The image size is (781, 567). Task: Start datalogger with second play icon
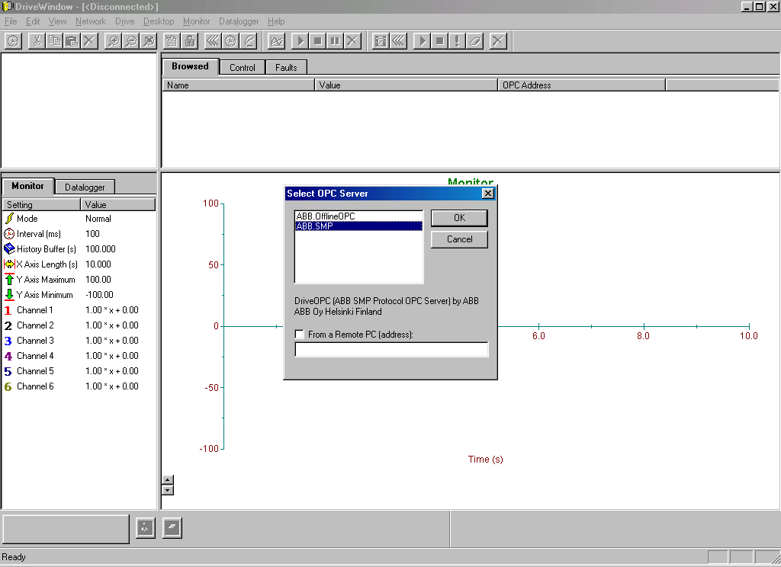tap(422, 41)
